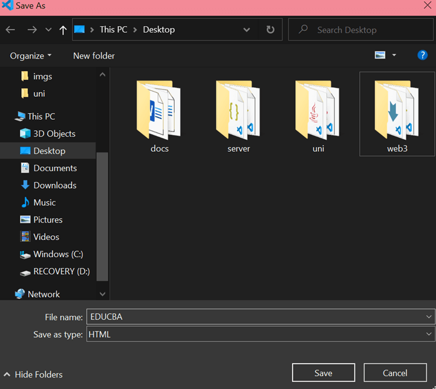Screen dimensions: 436x389
Task: Select Desktop in the sidebar
Action: pyautogui.click(x=48, y=151)
